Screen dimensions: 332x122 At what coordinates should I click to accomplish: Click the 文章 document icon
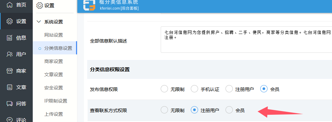[10, 87]
